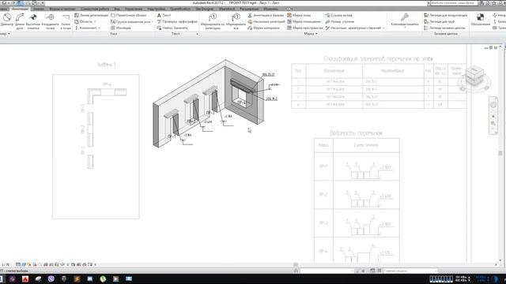This screenshot has height=284, width=506.
Task: Click the vertical scrollbar of the view
Action: [x=500, y=154]
